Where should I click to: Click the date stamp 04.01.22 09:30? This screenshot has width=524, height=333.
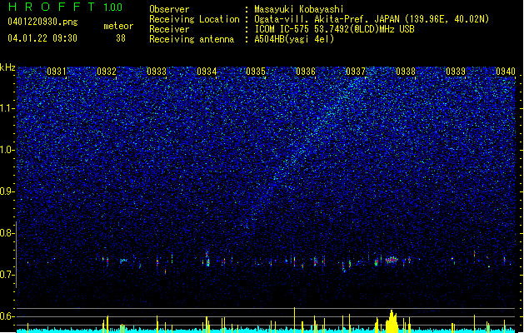point(42,38)
